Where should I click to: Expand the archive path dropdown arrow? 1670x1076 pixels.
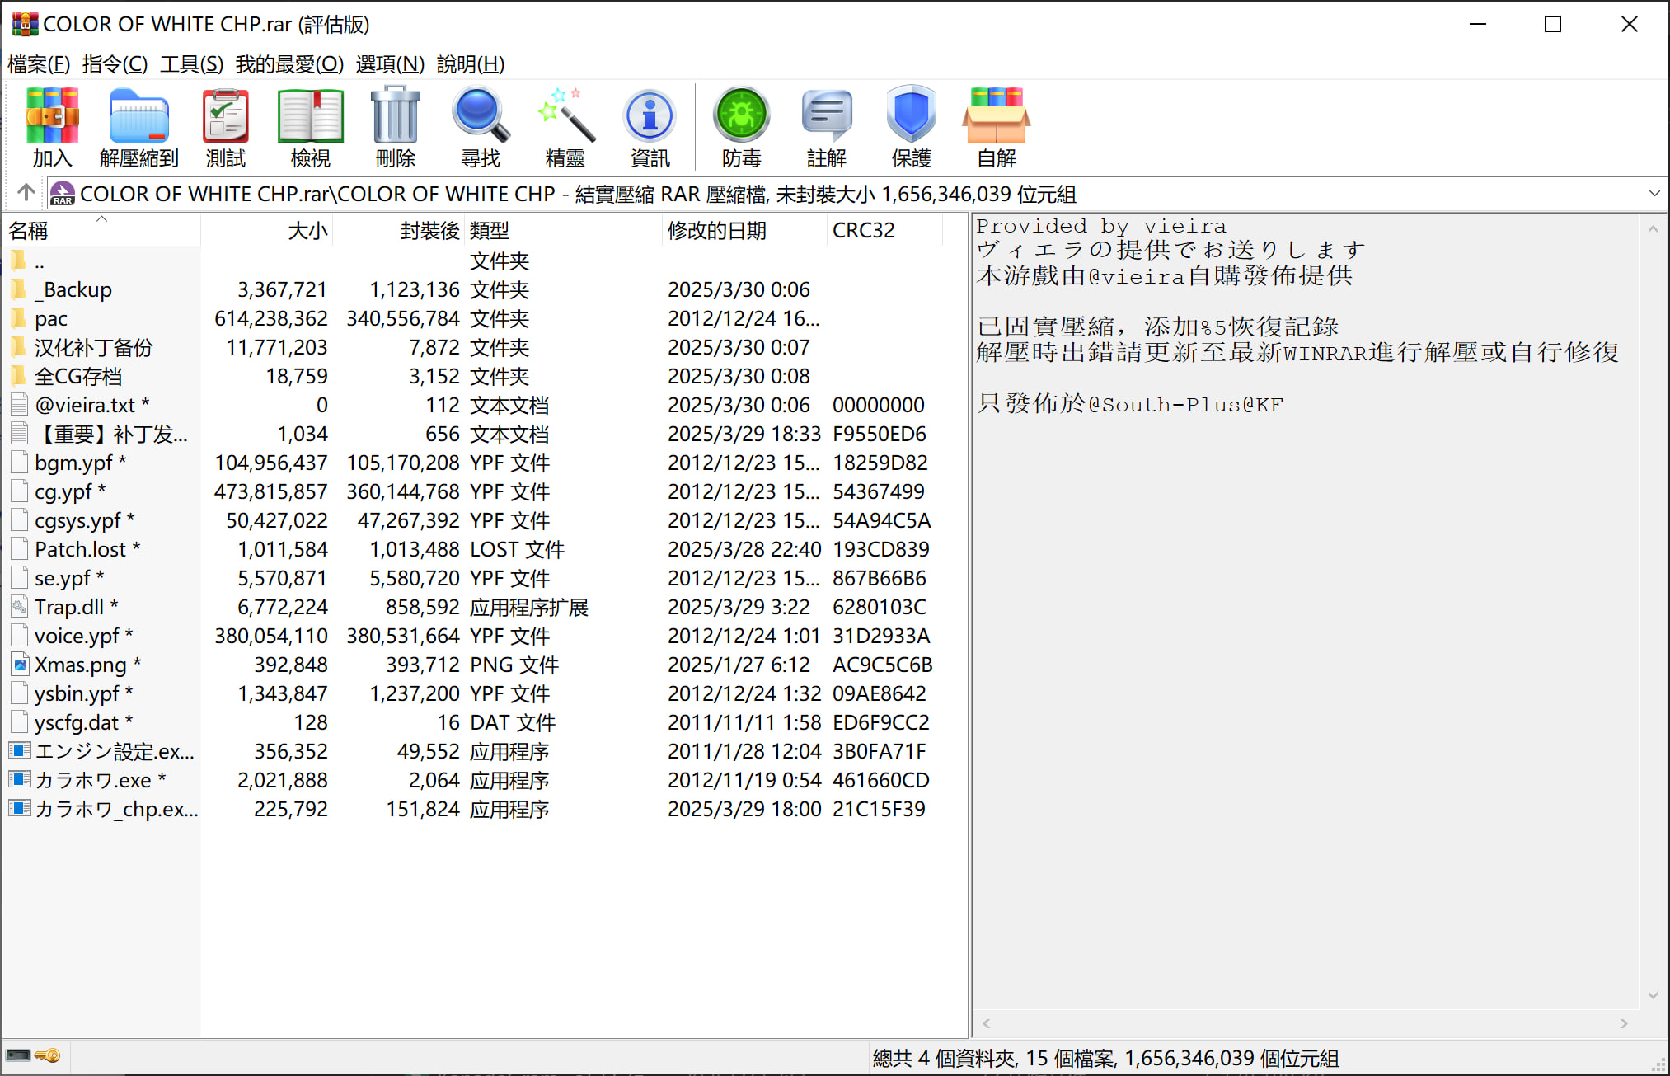[1654, 194]
